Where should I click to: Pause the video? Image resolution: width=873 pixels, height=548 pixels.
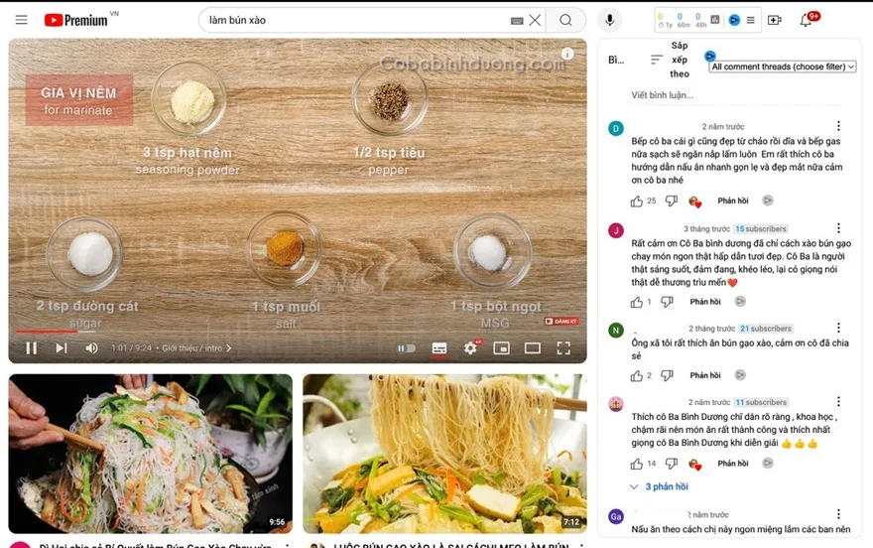pos(31,348)
